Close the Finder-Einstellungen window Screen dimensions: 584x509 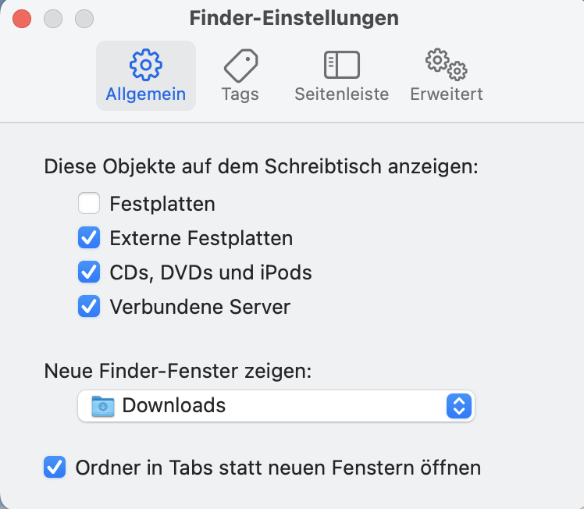coord(23,18)
